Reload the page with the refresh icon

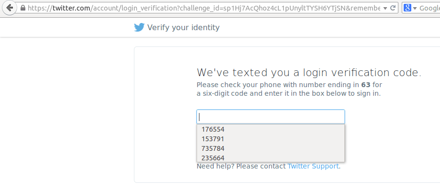(x=393, y=8)
